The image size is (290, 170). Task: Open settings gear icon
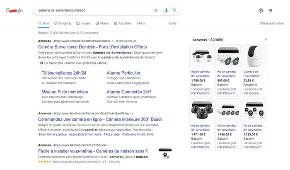[x=261, y=10]
